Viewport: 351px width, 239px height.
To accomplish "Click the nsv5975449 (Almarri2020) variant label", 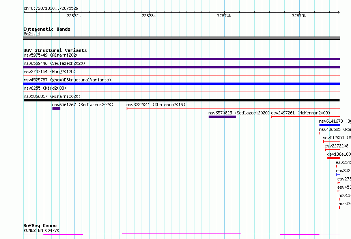I will [x=52, y=55].
